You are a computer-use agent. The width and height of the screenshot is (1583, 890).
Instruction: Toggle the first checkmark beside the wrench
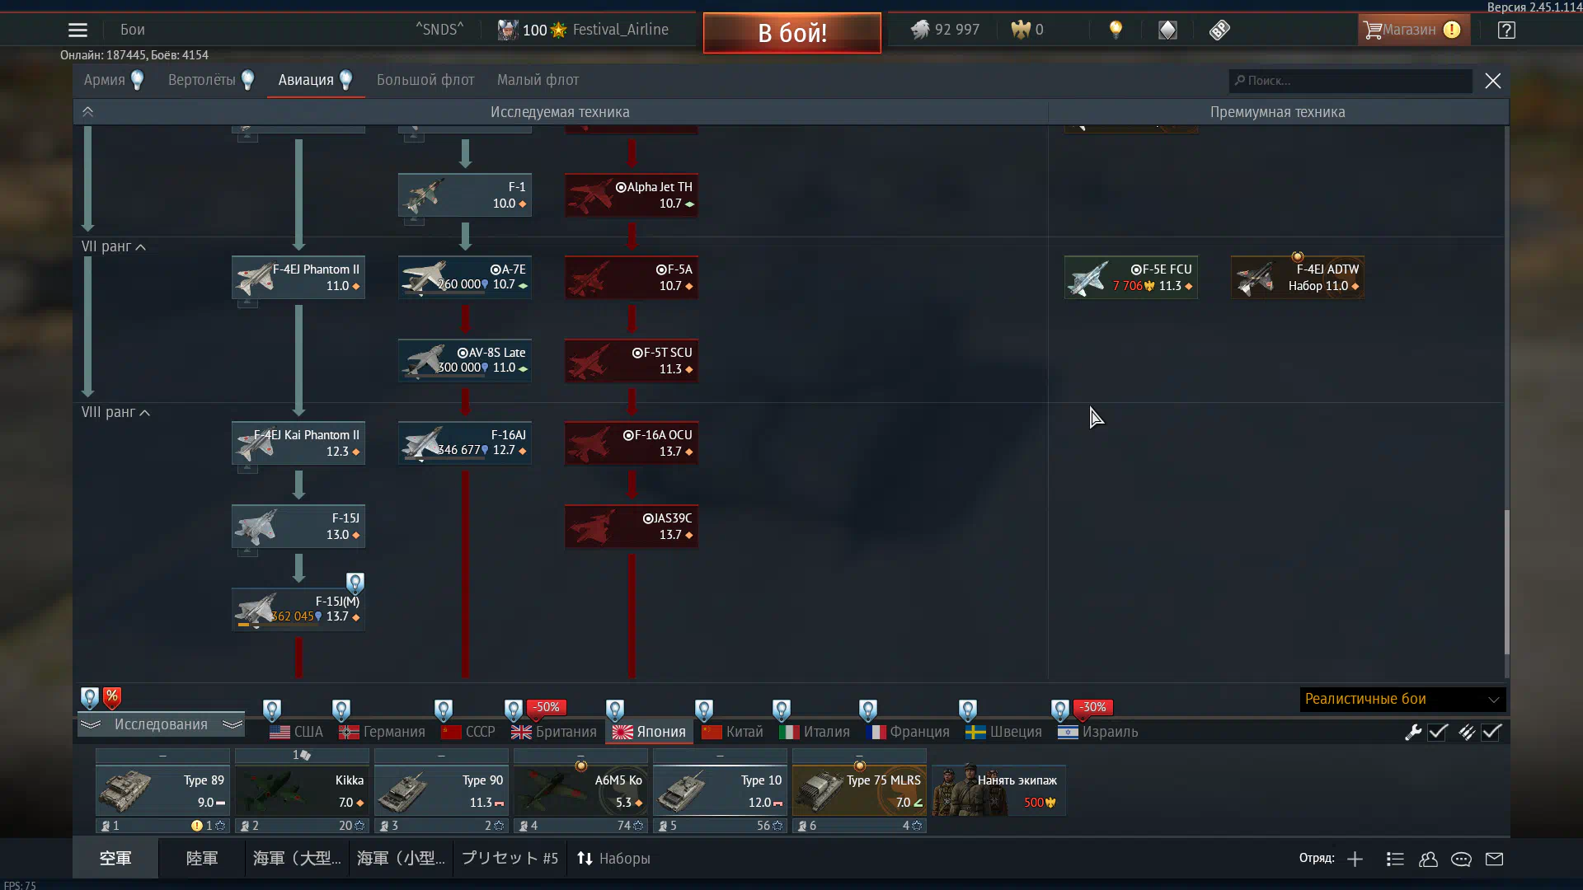pos(1438,732)
